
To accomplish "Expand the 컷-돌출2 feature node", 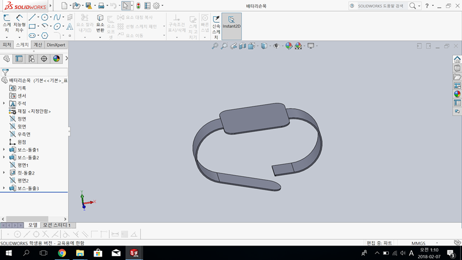I will pos(4,173).
